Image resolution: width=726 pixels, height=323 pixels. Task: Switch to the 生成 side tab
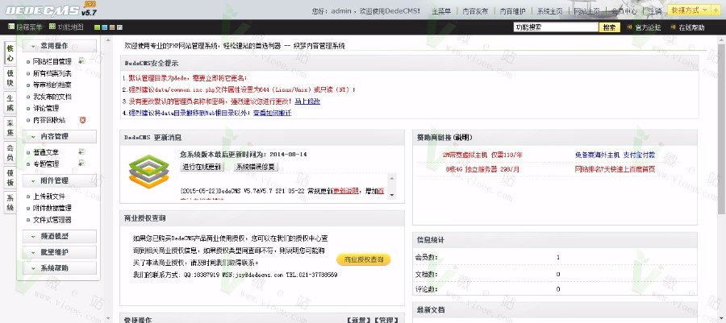(x=10, y=103)
